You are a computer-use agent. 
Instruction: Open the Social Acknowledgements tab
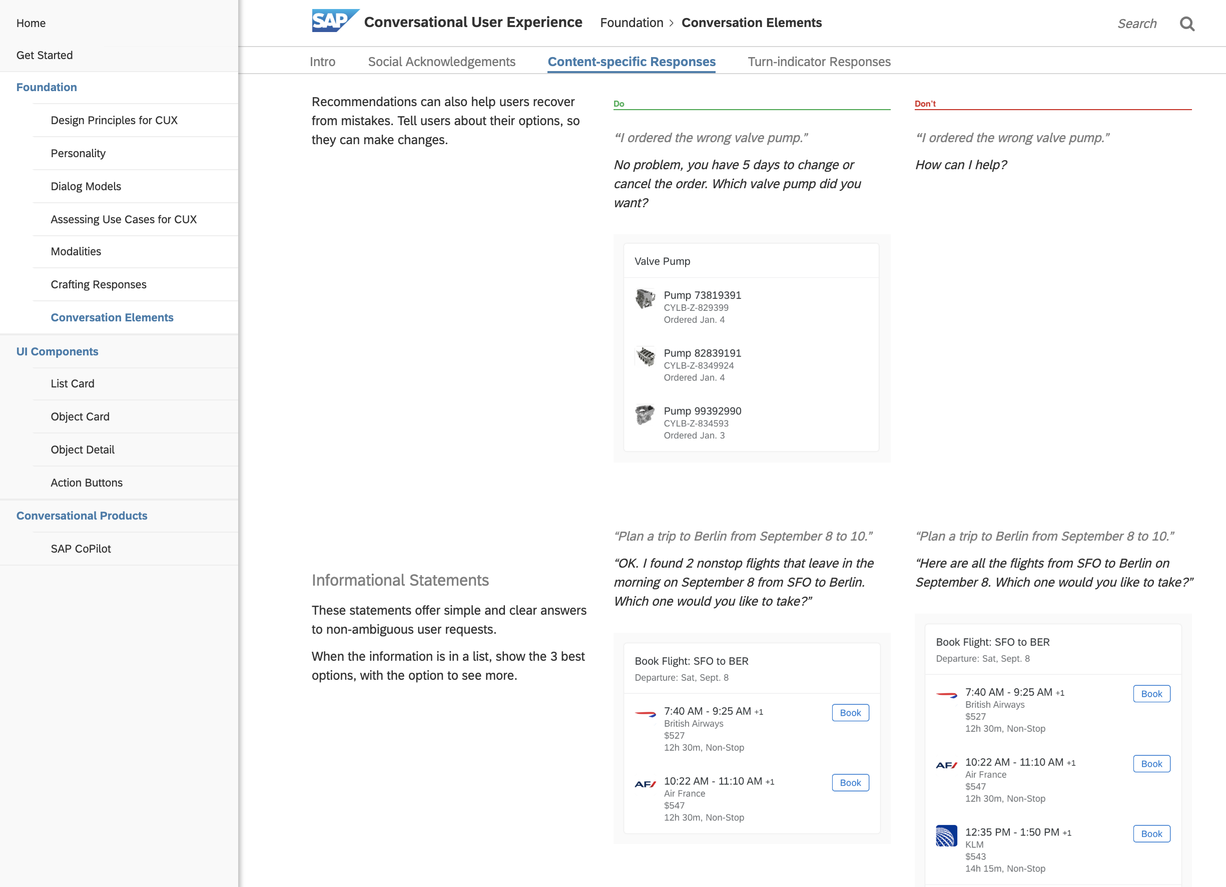(x=441, y=62)
